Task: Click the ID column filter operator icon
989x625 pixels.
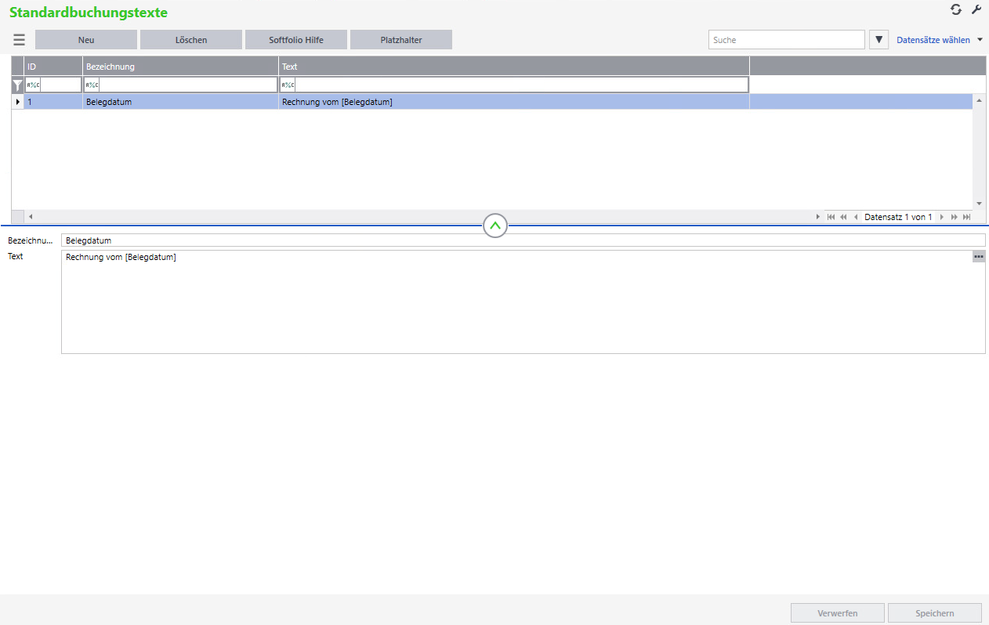Action: tap(33, 85)
